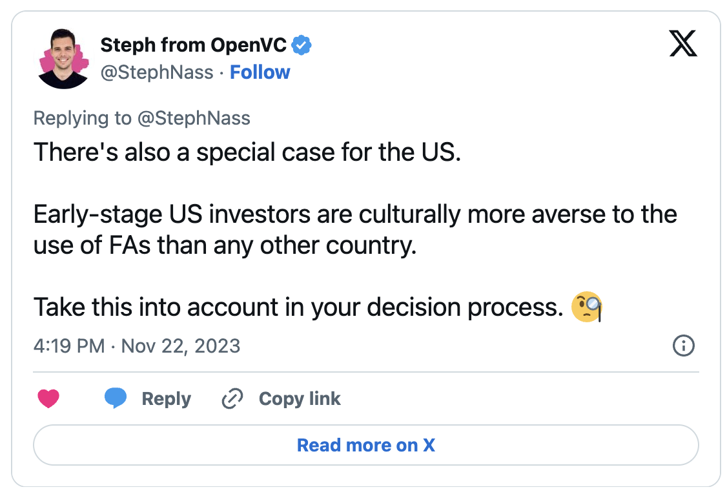The height and width of the screenshot is (496, 727).
Task: Click the blue reply speech bubble icon
Action: click(116, 398)
